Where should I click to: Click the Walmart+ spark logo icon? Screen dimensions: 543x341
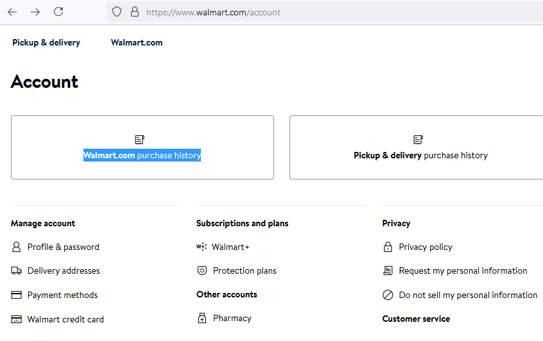202,247
